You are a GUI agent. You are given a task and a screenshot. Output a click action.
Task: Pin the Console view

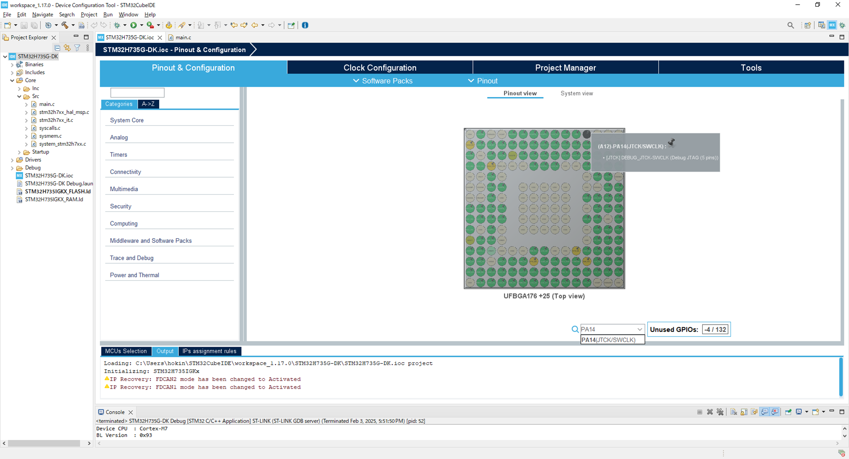click(x=788, y=412)
